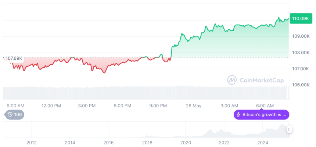
Task: Click the 2016 year on the timeline
Action: 108,142
